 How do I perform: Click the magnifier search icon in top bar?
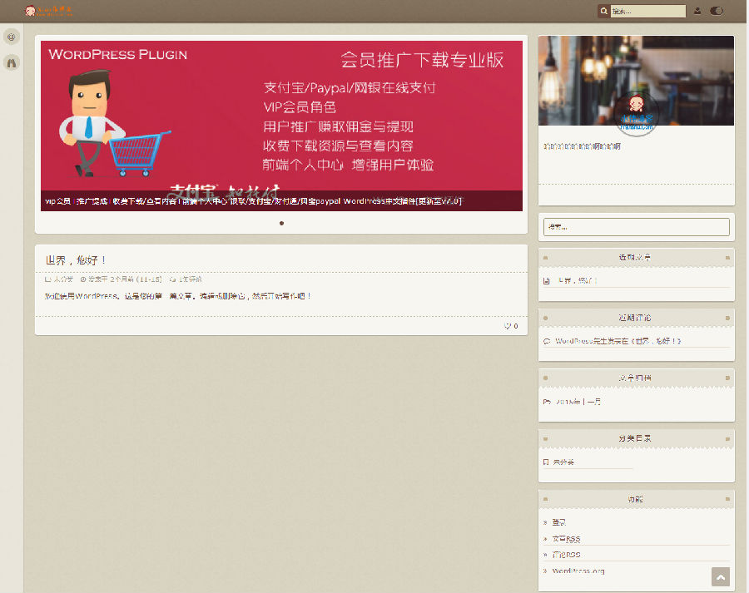604,11
